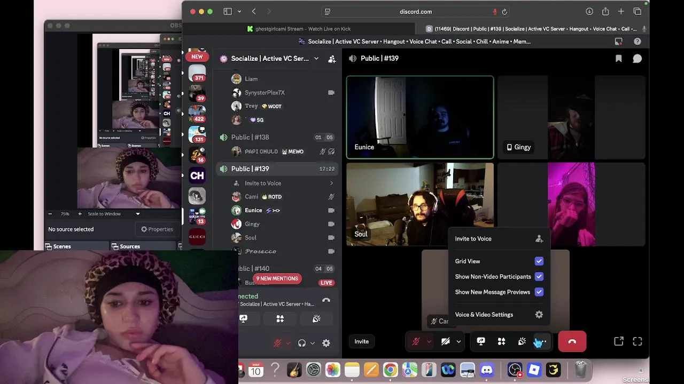Viewport: 684px width, 384px height.
Task: Open the chat bubble icon for Public #139
Action: (637, 59)
